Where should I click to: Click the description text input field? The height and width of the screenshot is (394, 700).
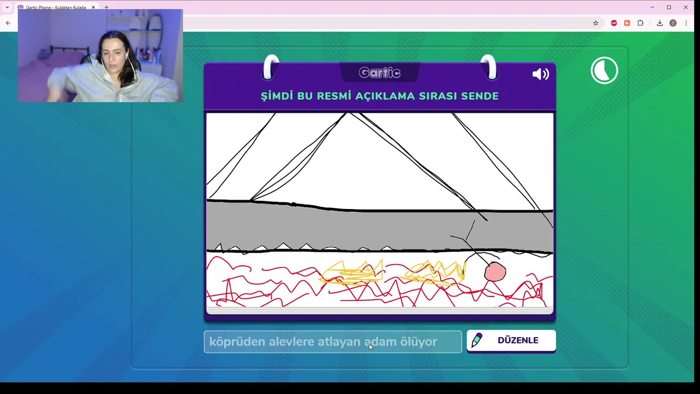[333, 341]
